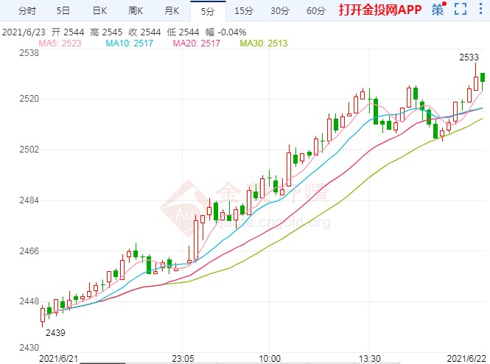Click the 2430 price axis label
The width and height of the screenshot is (490, 364).
[x=29, y=348]
